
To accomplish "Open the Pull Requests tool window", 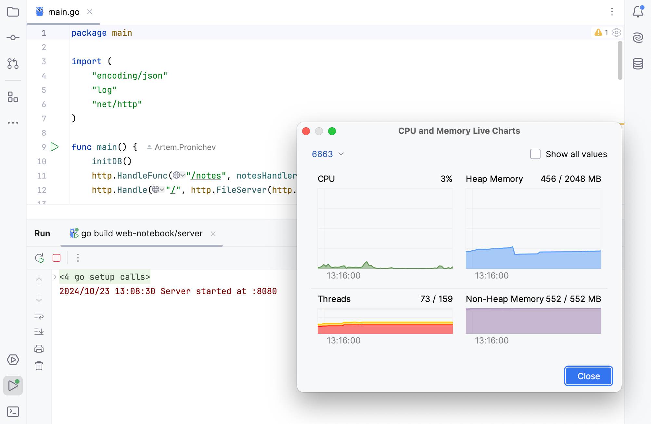I will point(13,63).
